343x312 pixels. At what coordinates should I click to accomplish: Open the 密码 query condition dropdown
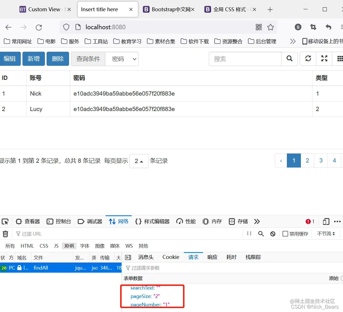[x=122, y=59]
